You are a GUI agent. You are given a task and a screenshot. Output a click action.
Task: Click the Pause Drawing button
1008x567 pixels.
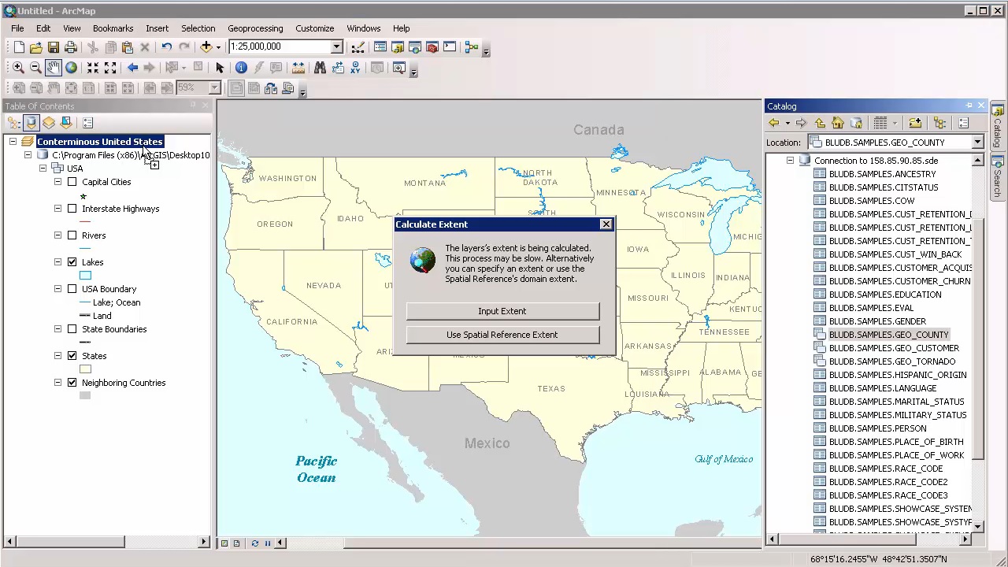click(x=268, y=543)
